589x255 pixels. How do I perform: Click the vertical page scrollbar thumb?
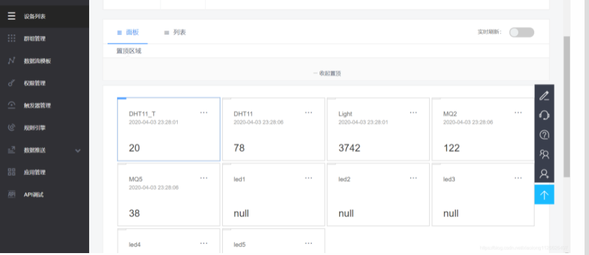click(x=567, y=107)
